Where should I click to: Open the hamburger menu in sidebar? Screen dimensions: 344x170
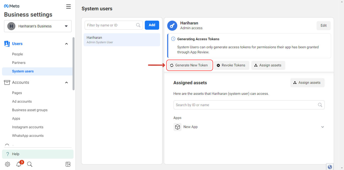point(68,7)
